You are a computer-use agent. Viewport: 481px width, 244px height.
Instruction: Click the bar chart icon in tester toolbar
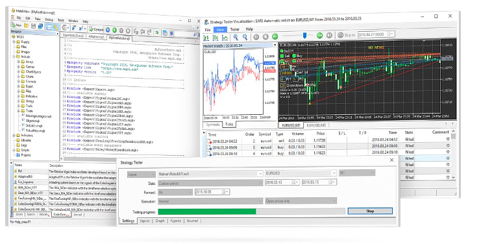point(206,38)
